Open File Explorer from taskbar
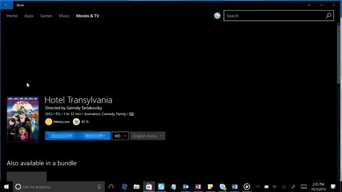342x192 pixels. pos(137,187)
